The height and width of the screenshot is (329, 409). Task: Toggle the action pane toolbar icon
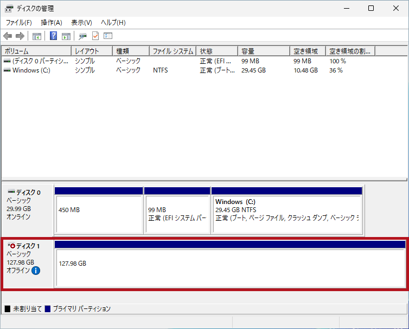click(66, 36)
